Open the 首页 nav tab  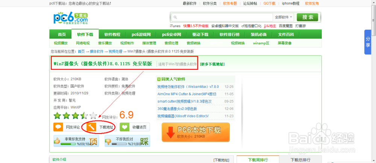point(62,34)
